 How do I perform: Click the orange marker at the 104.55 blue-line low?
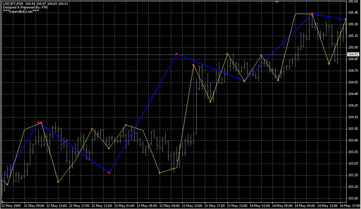[244, 81]
